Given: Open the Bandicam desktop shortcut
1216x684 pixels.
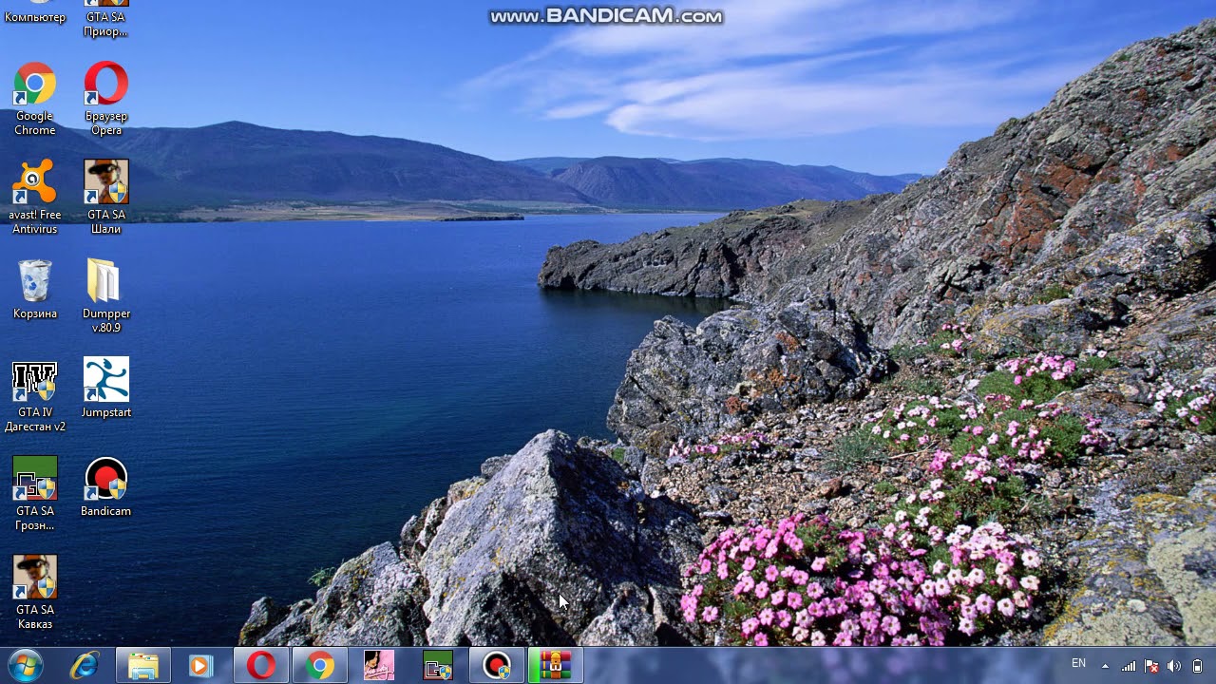Looking at the screenshot, I should tap(106, 487).
